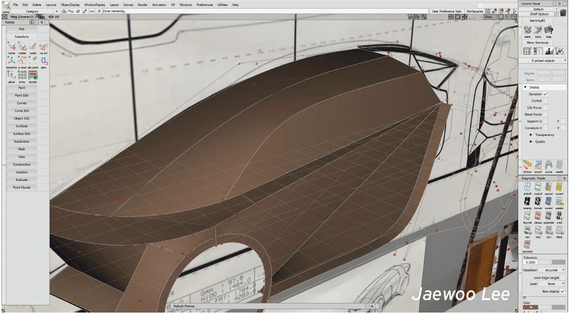Select the np scl non-proportional scale tool
This screenshot has width=569, height=313.
coord(43,46)
